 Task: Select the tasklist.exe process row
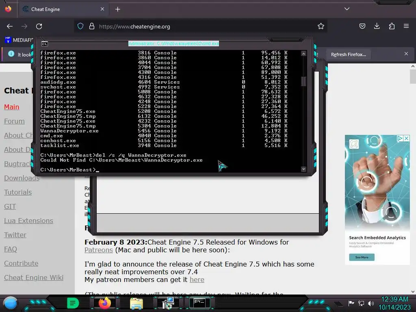164,145
